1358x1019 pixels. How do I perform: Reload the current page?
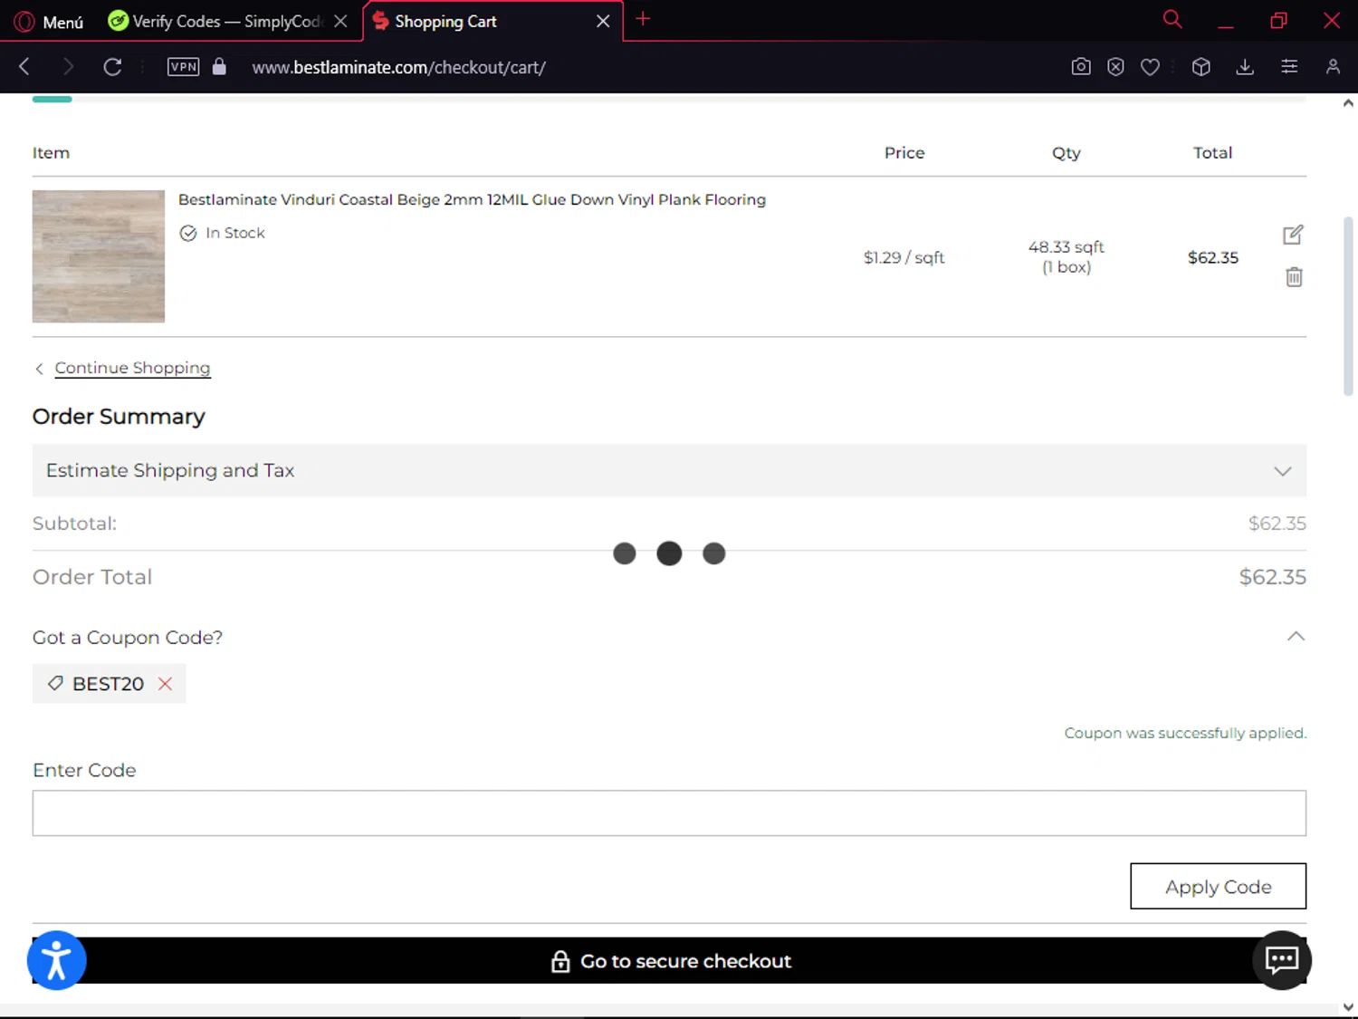[x=112, y=66]
